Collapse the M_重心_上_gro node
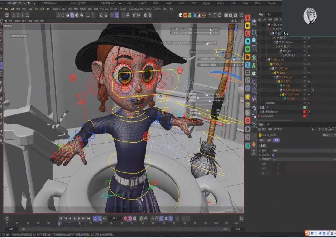 tap(266, 59)
